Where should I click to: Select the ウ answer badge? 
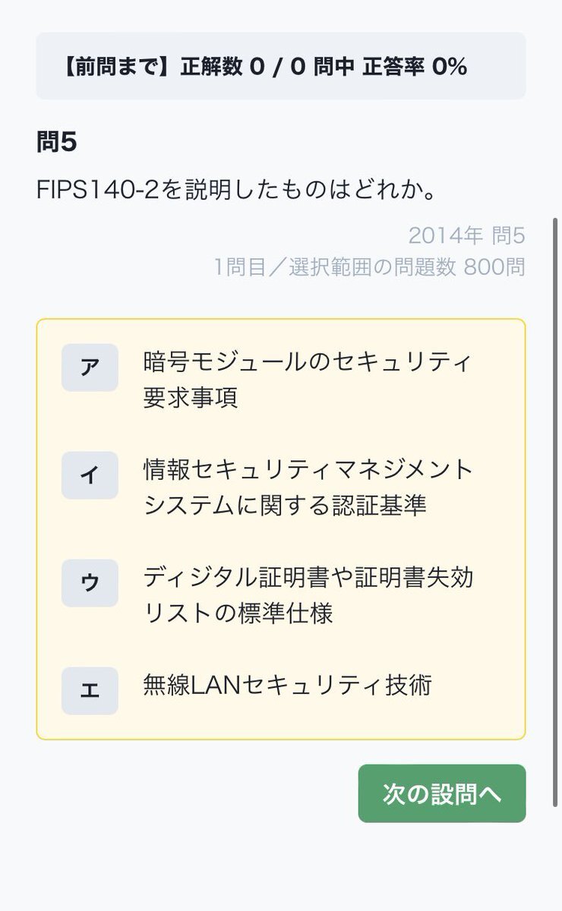click(90, 583)
